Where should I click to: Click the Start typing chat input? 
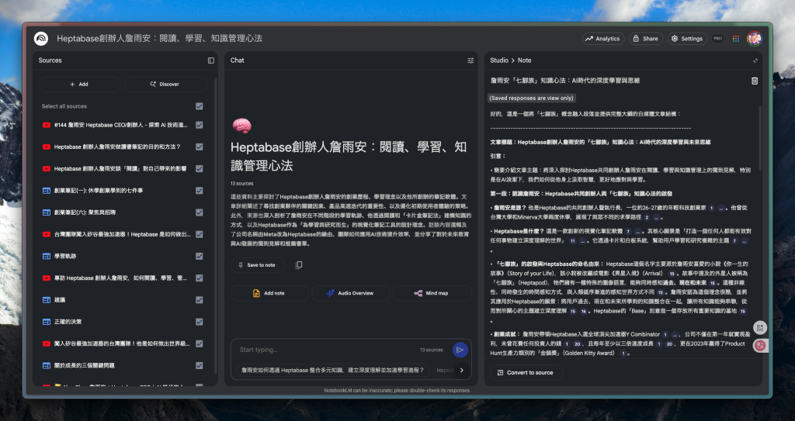pyautogui.click(x=325, y=350)
